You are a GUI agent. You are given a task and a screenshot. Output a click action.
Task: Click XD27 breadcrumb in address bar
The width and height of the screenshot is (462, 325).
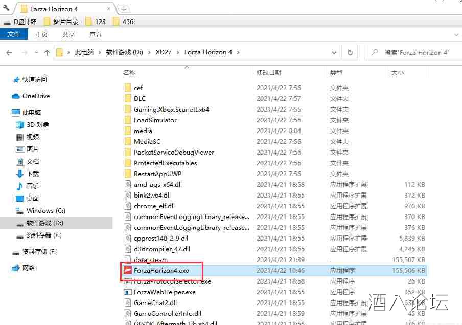[x=164, y=52]
